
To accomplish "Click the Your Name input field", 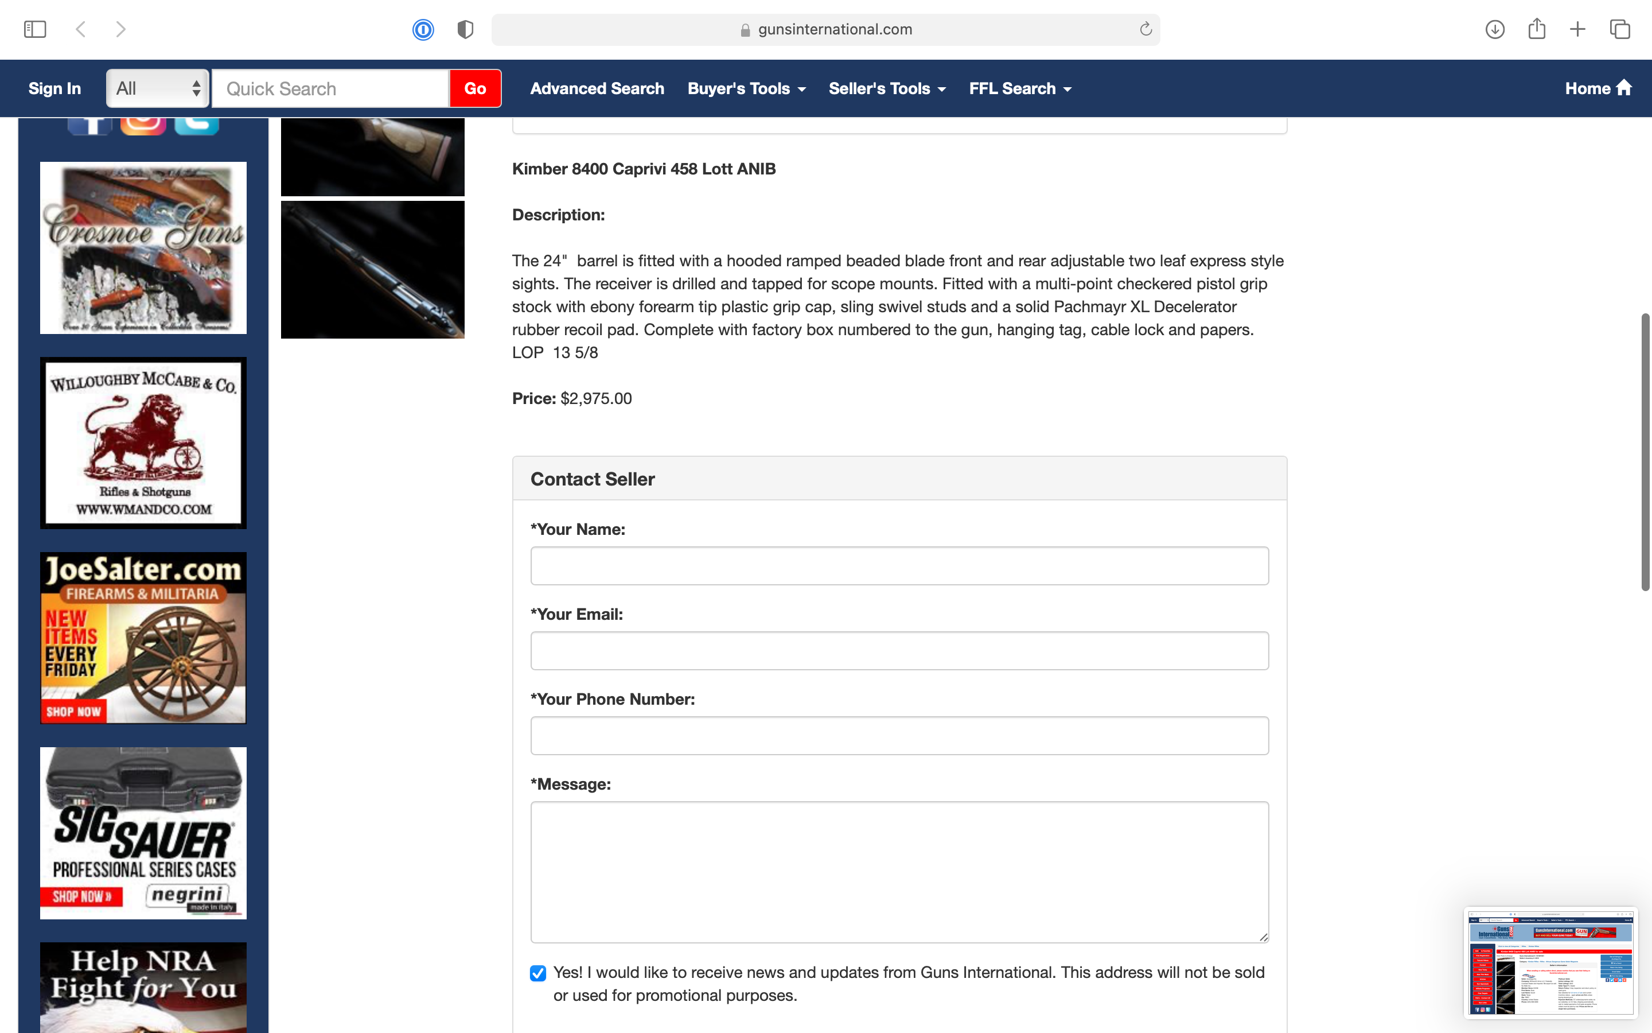I will point(899,566).
